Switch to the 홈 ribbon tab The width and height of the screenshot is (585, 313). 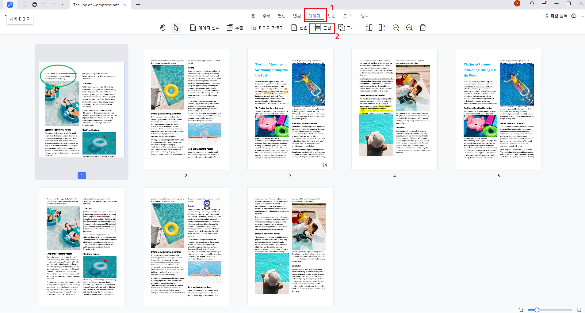[x=253, y=16]
